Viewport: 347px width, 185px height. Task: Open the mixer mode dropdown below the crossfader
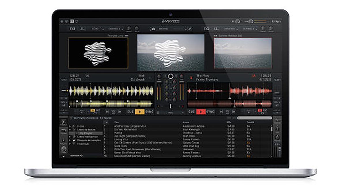[x=171, y=112]
